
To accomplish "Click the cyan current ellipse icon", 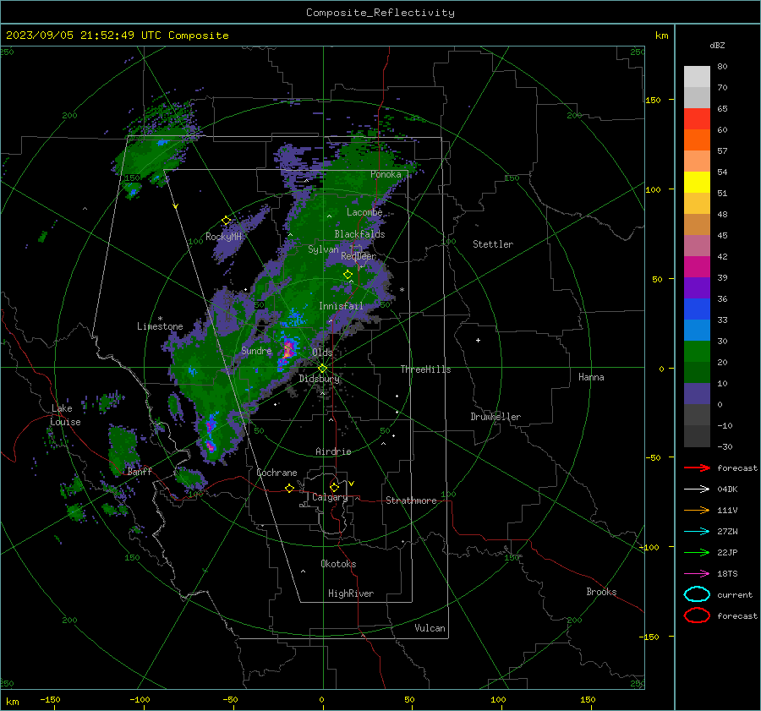I will coord(697,594).
